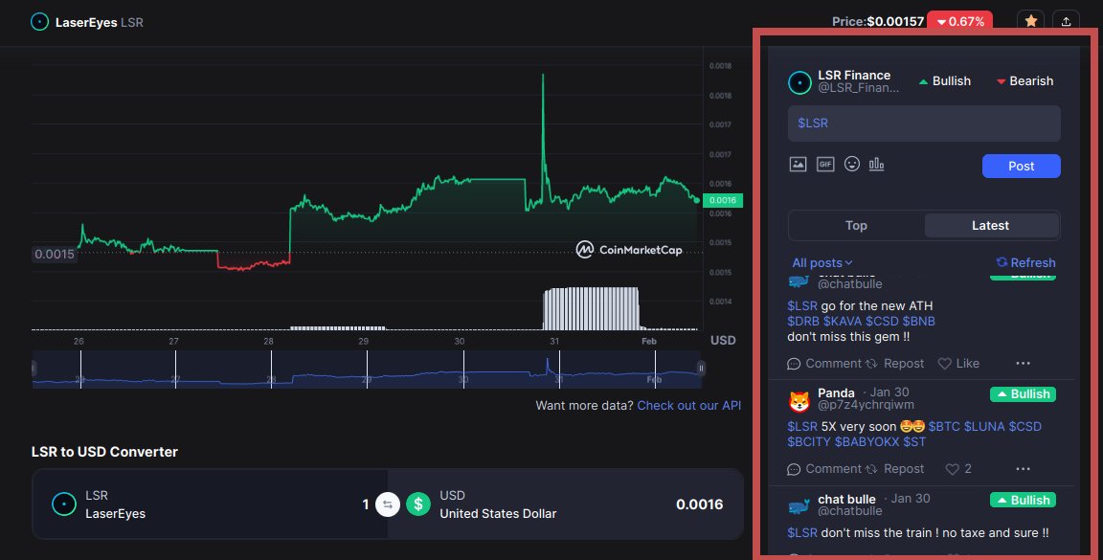Screen dimensions: 1103x560
Task: Open the $BCITY ticker link
Action: pos(809,442)
